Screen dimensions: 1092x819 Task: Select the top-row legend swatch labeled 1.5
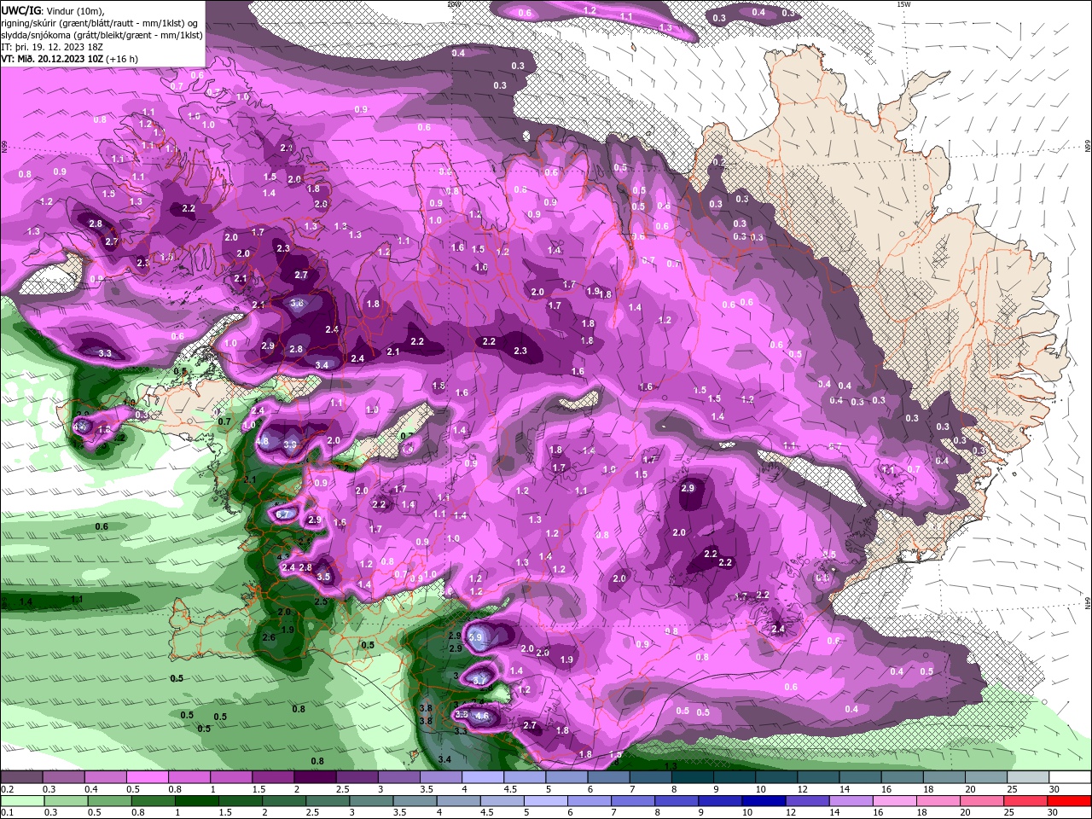point(272,777)
